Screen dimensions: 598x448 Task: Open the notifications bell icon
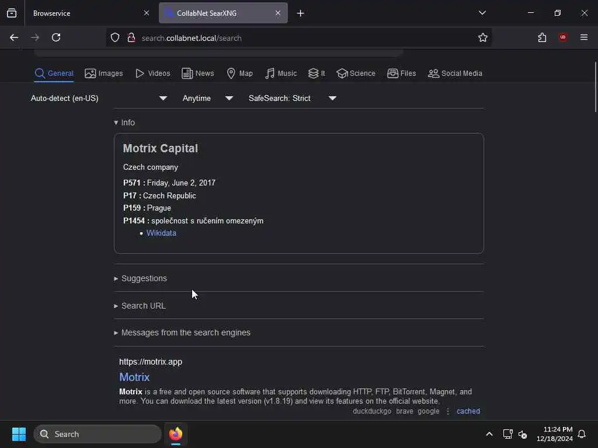point(582,434)
